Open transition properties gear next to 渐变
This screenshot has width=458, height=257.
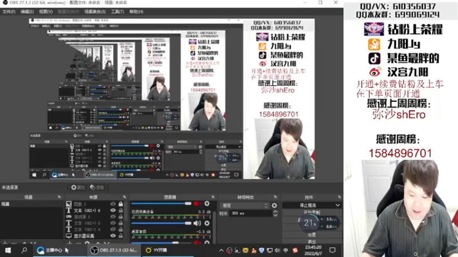274,206
